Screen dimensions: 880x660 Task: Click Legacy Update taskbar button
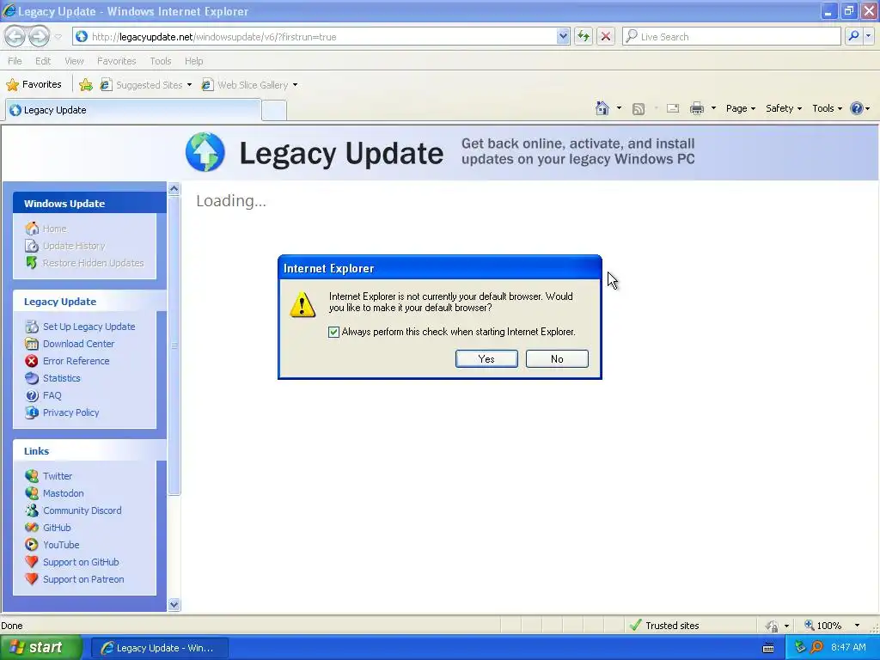click(159, 648)
